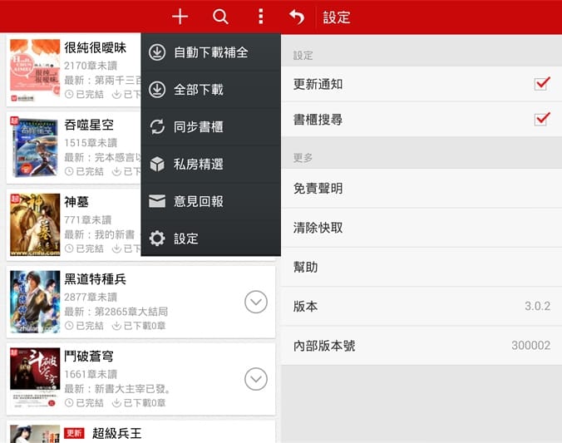Tap the 版本 row
The image size is (562, 443).
pos(421,307)
